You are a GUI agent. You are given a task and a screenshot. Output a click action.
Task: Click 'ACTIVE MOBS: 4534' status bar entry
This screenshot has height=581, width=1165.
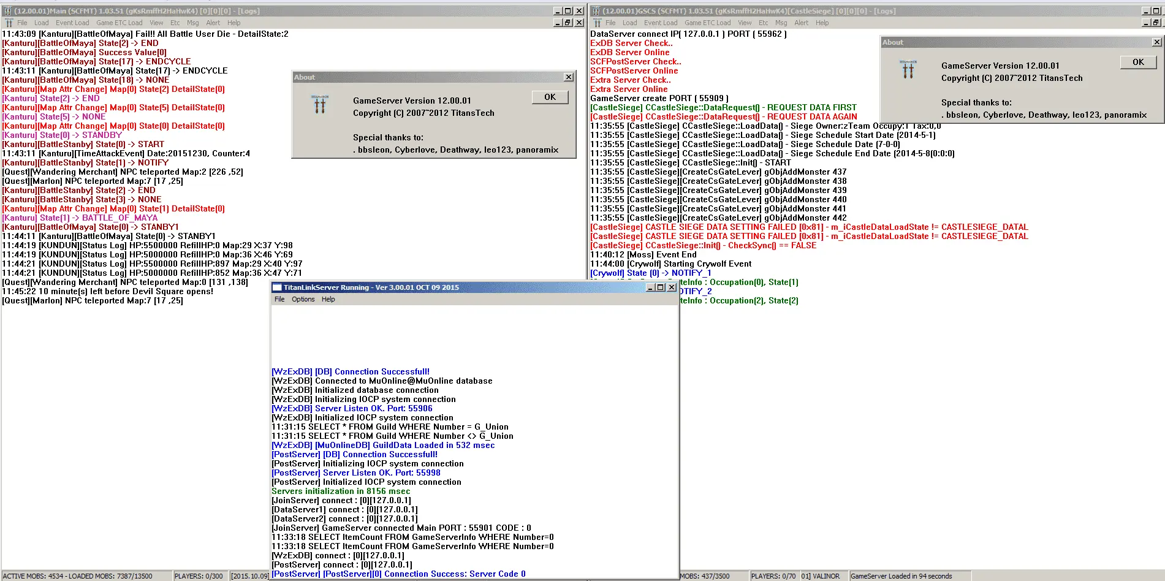coord(86,576)
